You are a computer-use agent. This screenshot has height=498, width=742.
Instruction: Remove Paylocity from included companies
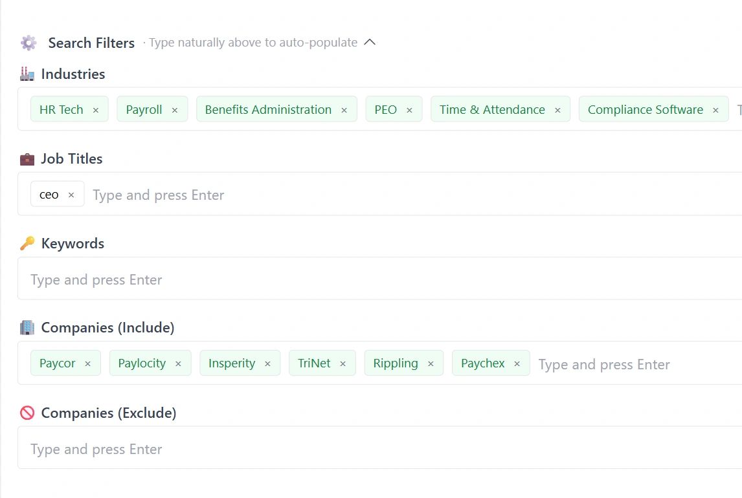point(178,363)
